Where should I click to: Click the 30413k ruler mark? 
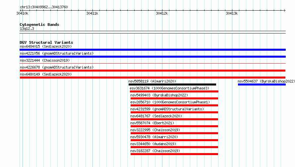(232, 13)
